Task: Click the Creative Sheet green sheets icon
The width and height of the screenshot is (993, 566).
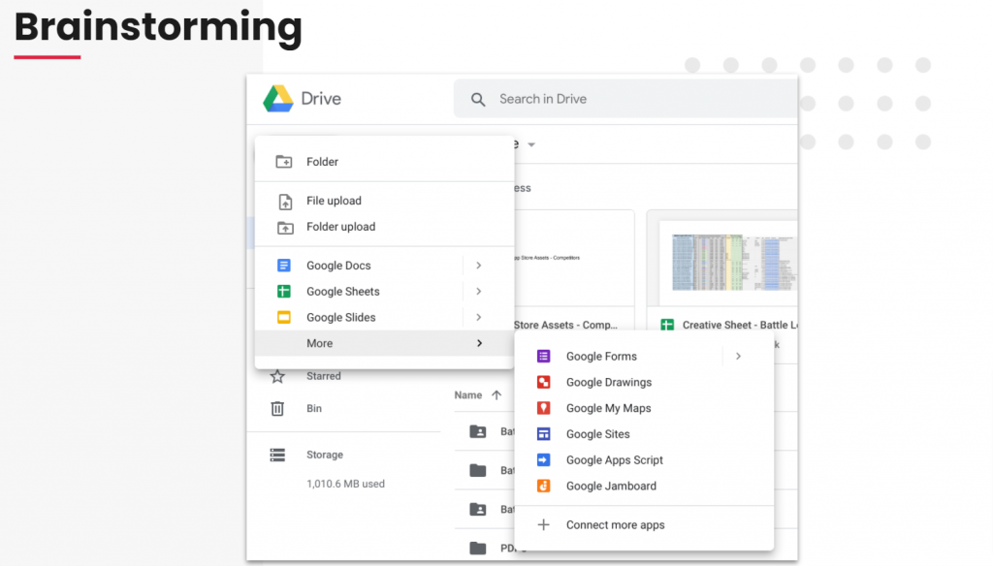Action: coord(667,325)
